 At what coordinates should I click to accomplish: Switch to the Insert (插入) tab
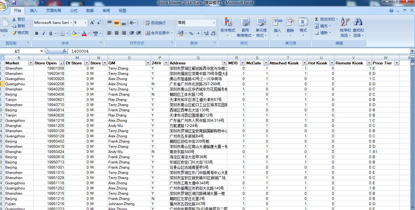(x=34, y=11)
